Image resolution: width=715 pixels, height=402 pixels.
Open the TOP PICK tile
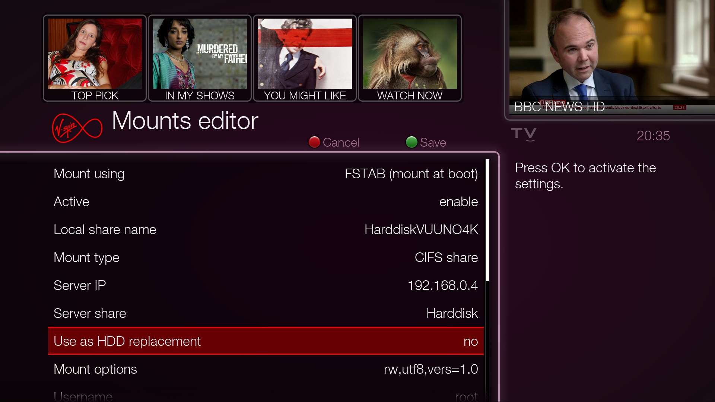coord(95,58)
